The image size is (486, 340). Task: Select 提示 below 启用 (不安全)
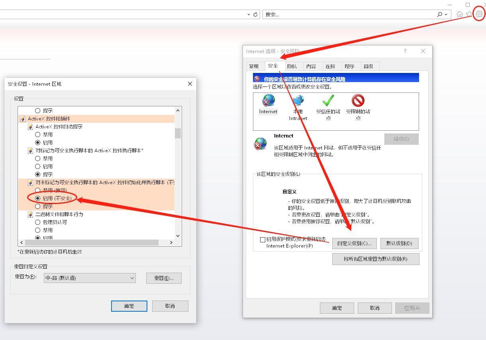click(38, 206)
